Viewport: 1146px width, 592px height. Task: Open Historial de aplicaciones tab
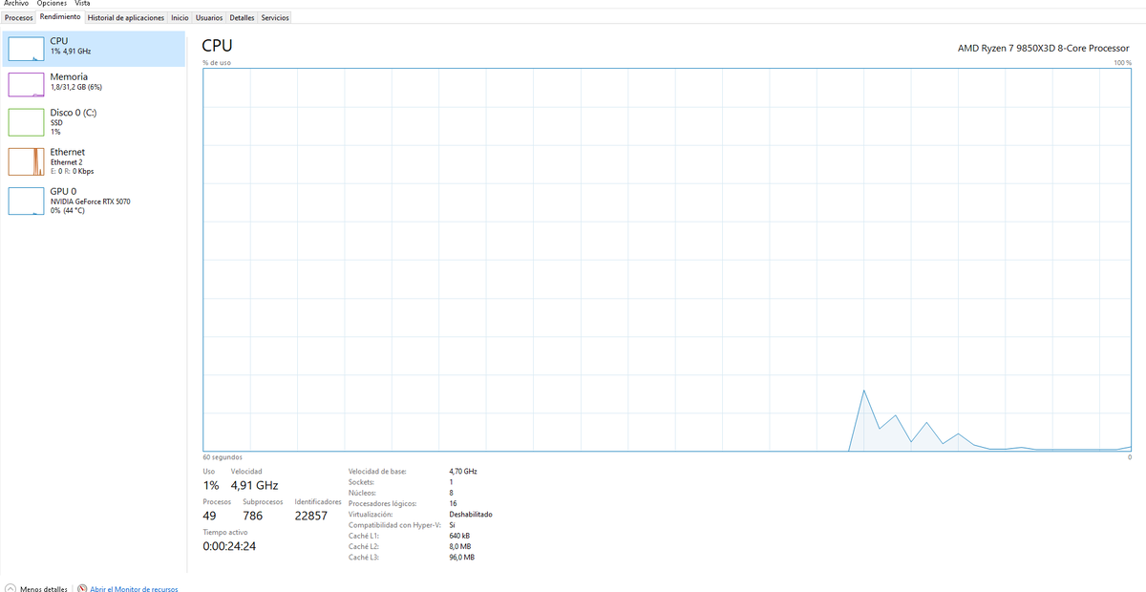tap(126, 17)
